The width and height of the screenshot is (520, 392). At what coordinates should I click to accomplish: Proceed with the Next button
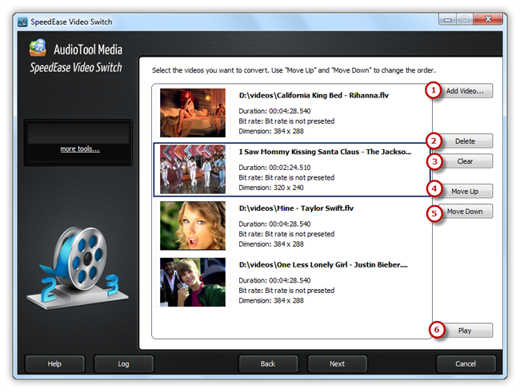point(338,364)
